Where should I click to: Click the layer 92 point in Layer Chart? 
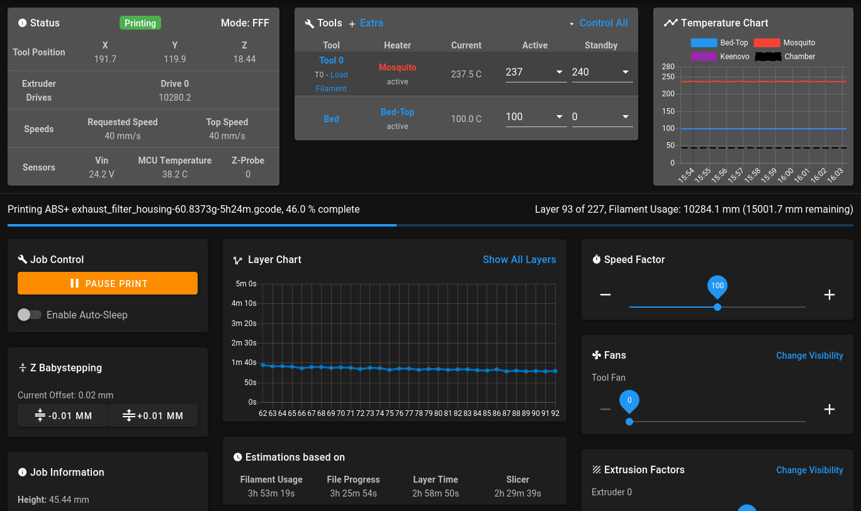point(555,371)
